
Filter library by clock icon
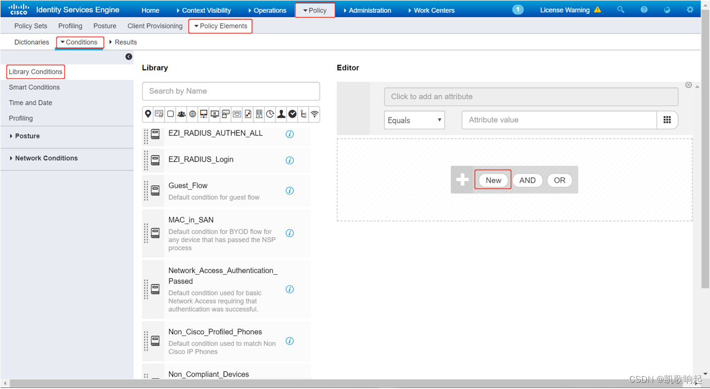coord(270,114)
